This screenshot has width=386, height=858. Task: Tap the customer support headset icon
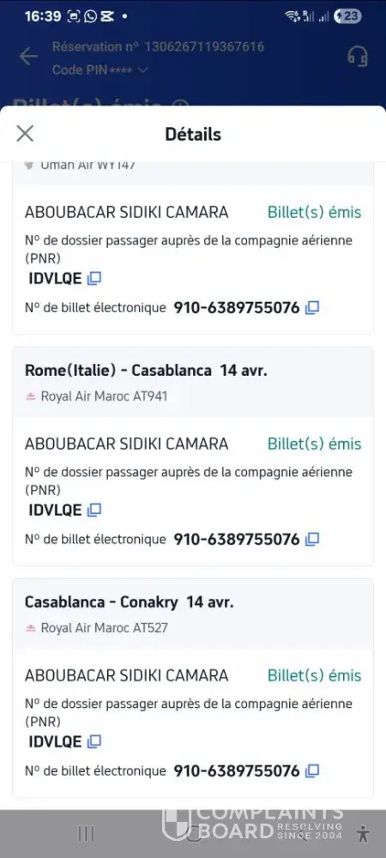pos(358,56)
